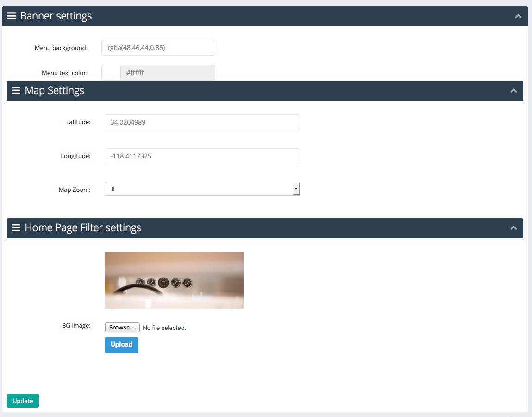Click the 'Menu text color:' label
This screenshot has height=417, width=532.
(64, 73)
